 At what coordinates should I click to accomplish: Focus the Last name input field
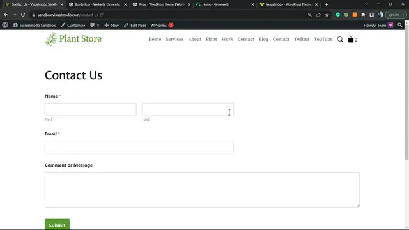pos(188,109)
